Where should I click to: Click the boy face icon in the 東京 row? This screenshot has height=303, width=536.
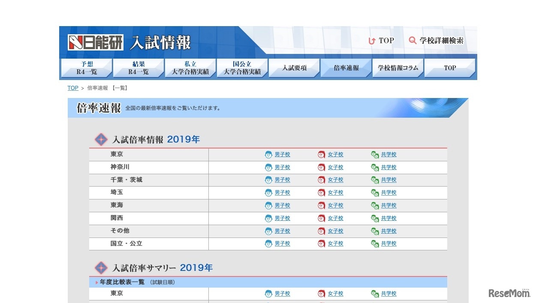[269, 154]
